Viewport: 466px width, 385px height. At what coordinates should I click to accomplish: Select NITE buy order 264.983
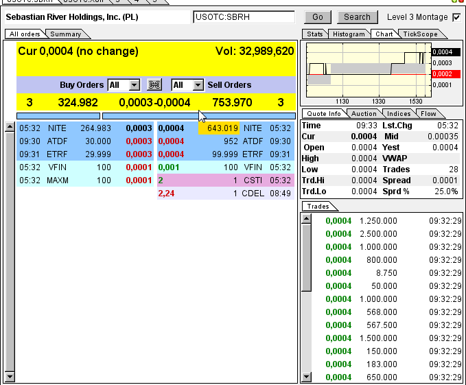point(85,128)
